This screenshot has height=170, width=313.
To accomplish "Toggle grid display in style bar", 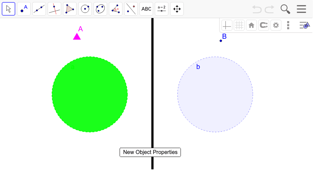I will pyautogui.click(x=239, y=26).
